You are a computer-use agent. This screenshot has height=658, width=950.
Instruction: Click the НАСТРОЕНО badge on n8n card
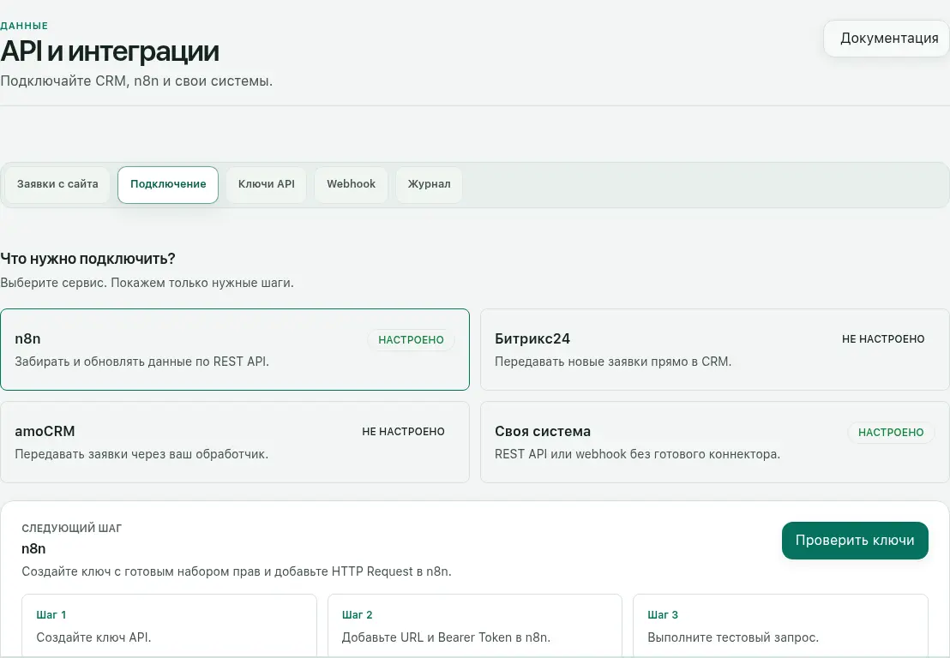[x=411, y=340]
